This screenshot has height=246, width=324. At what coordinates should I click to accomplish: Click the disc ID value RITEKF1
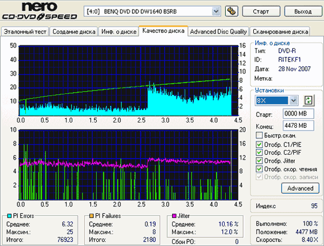pos(289,60)
